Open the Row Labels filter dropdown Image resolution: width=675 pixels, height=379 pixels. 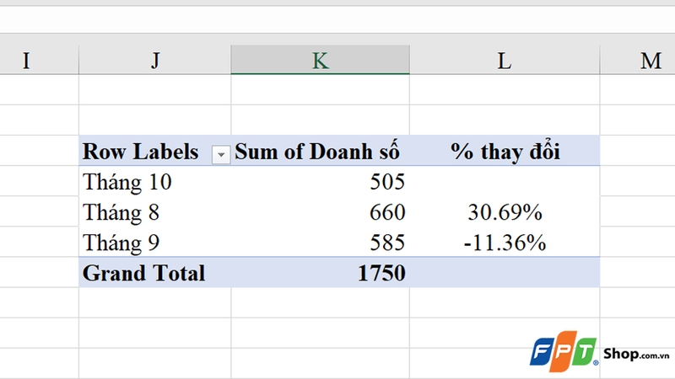pos(221,154)
